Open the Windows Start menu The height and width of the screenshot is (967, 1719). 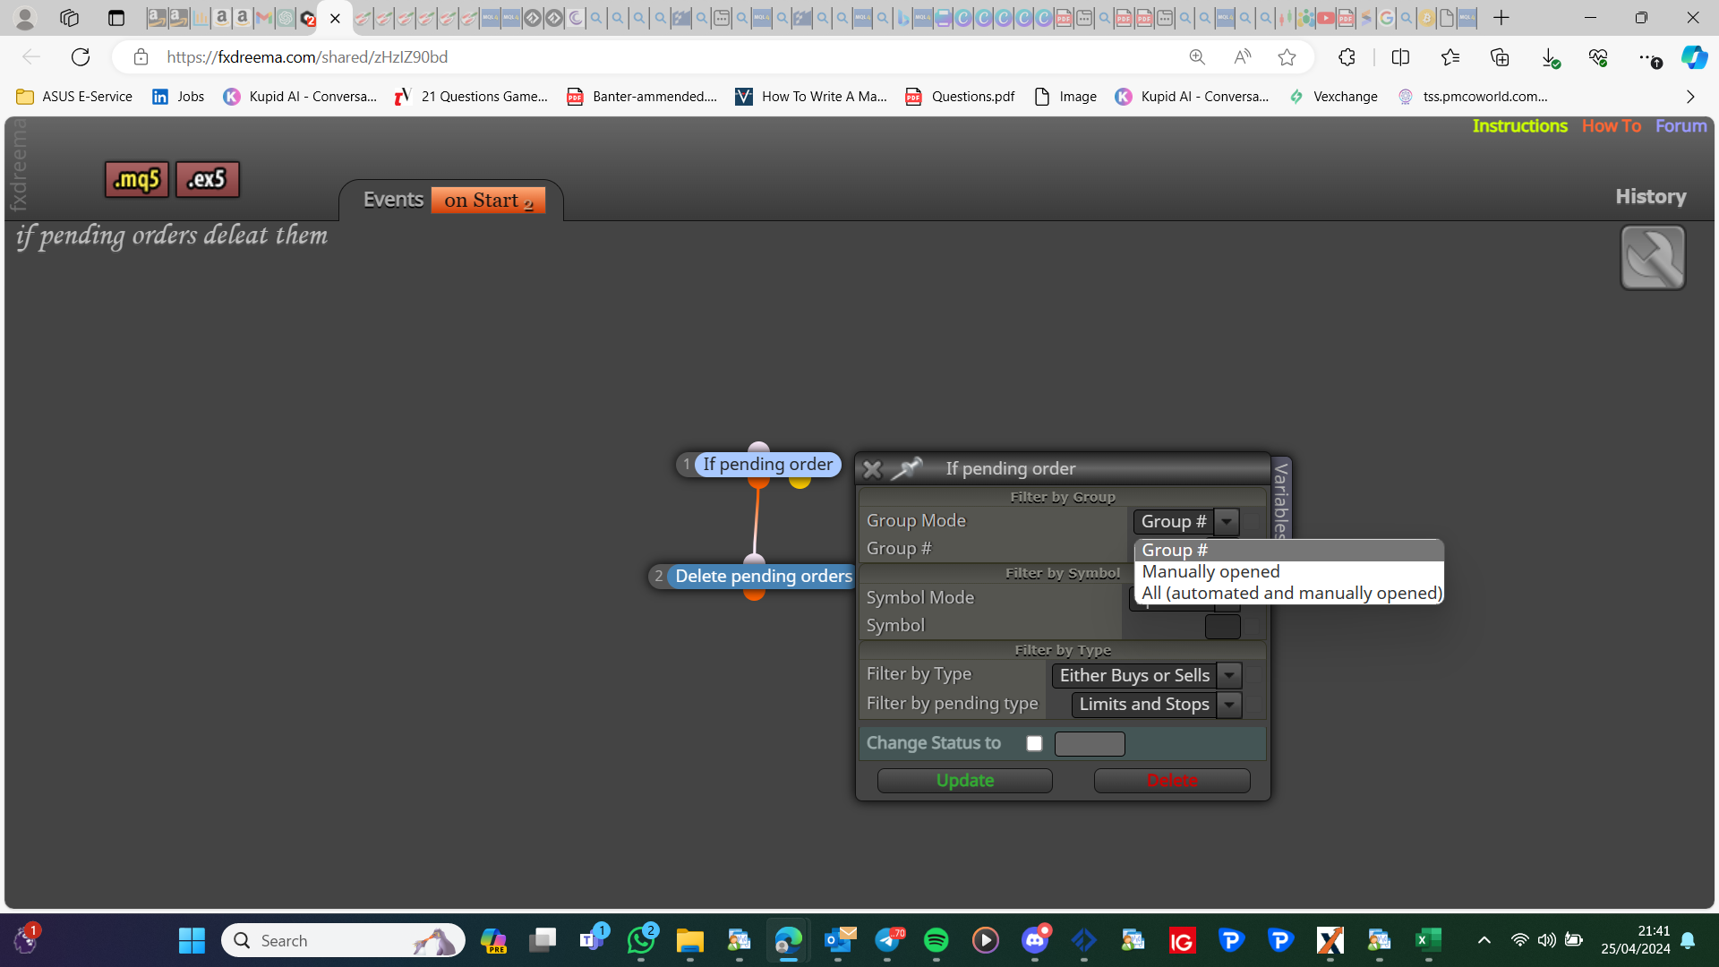click(x=192, y=940)
